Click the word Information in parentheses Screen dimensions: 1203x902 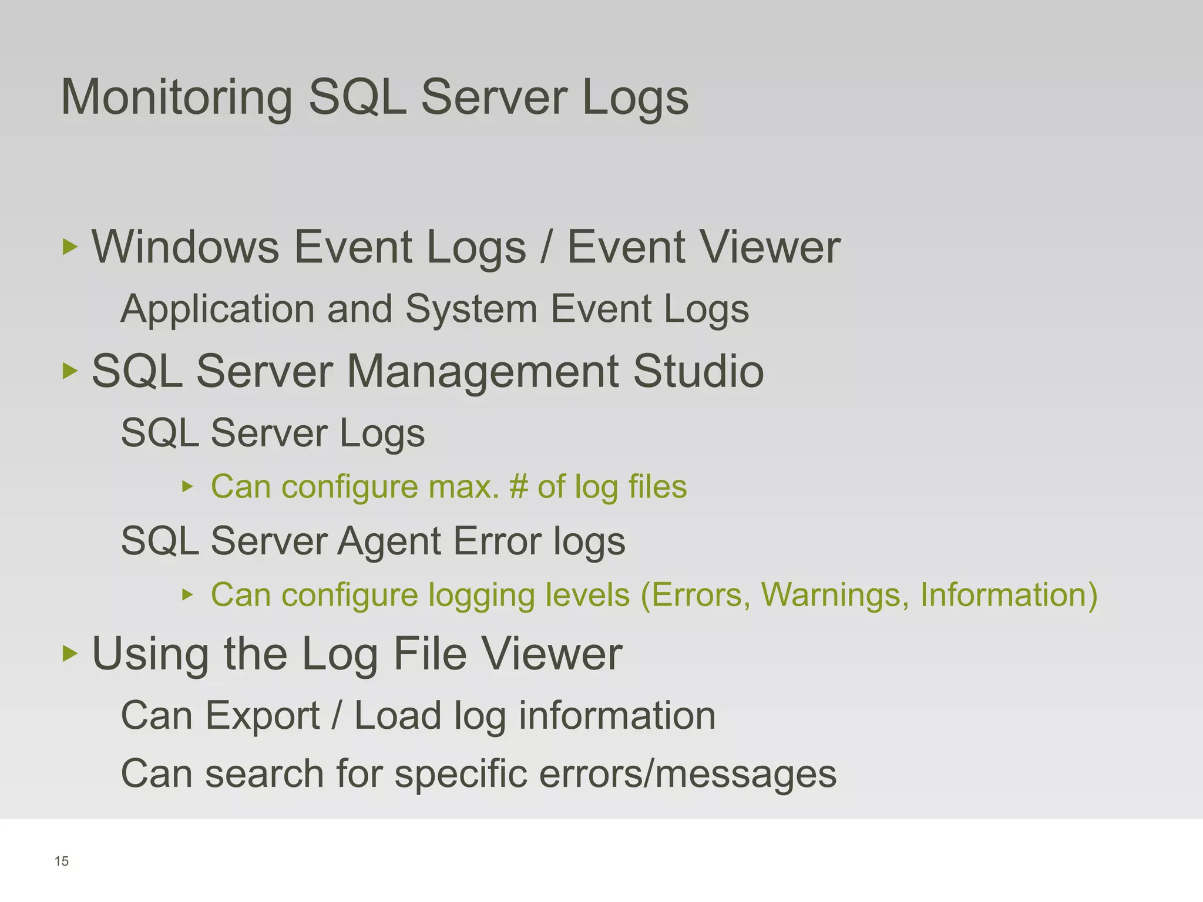pos(1004,595)
